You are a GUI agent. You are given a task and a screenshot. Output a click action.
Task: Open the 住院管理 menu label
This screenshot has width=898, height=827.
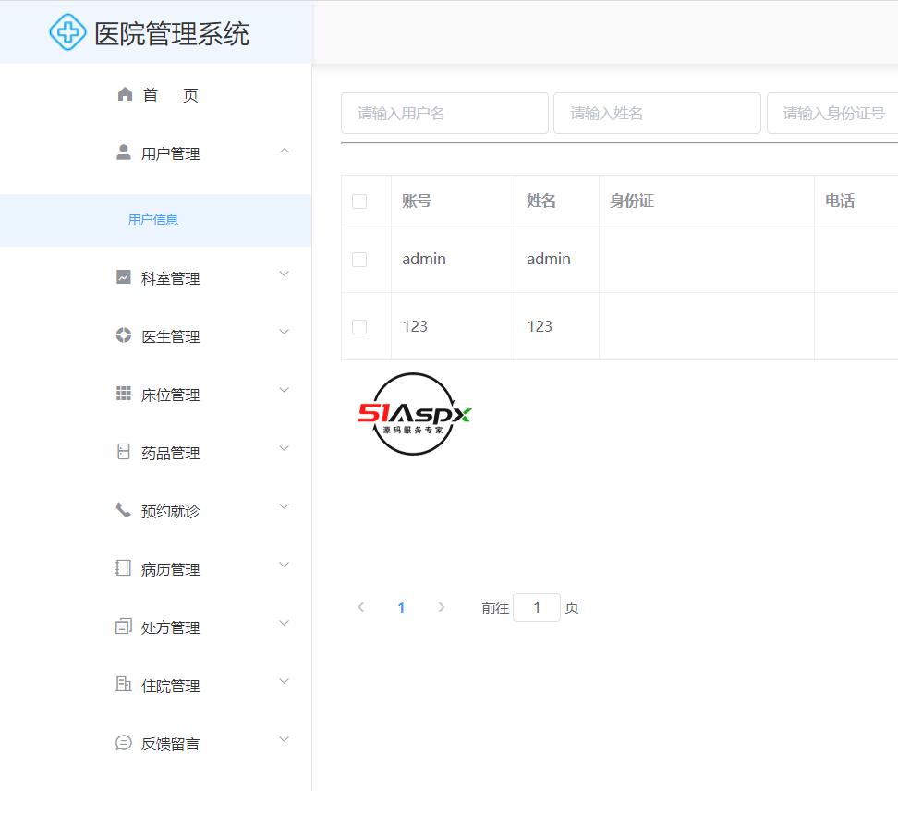[170, 687]
